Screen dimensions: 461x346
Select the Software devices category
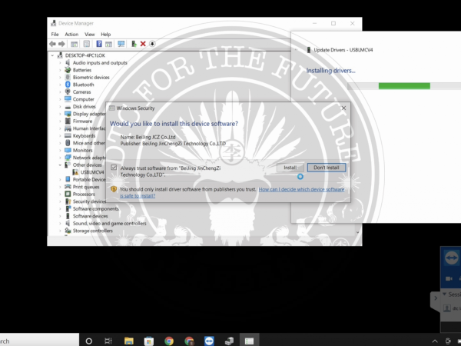tap(90, 216)
